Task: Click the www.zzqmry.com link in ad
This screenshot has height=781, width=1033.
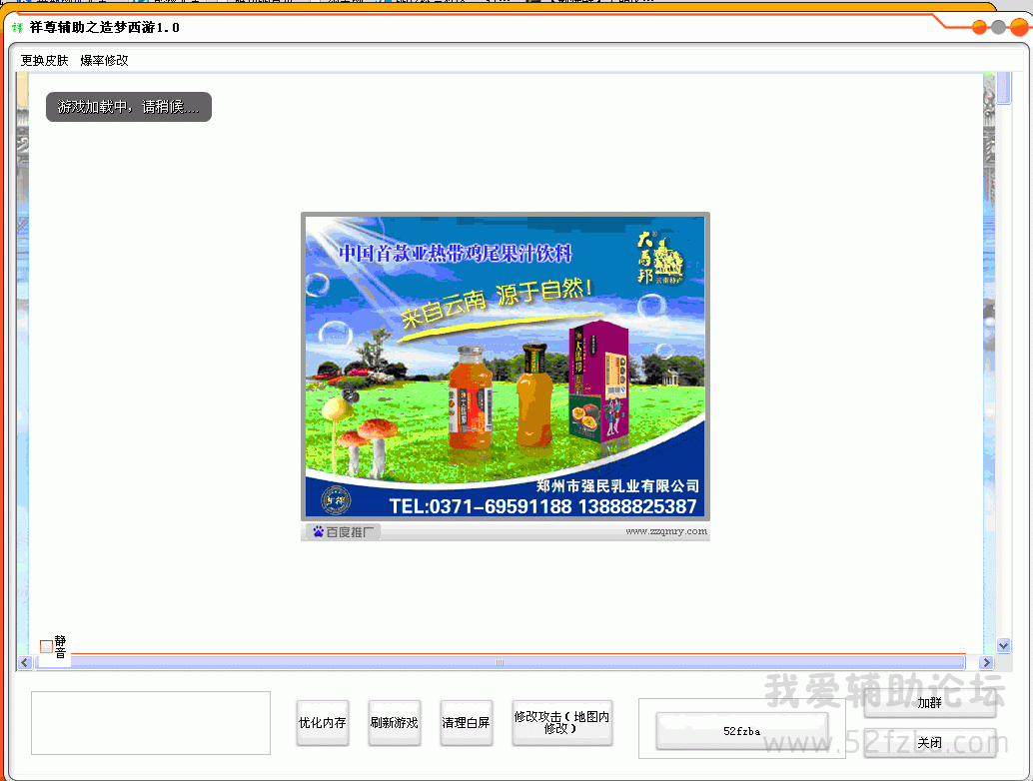Action: tap(665, 531)
